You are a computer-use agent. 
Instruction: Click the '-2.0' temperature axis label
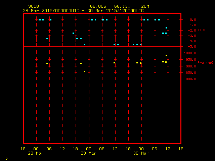(x=192, y=31)
